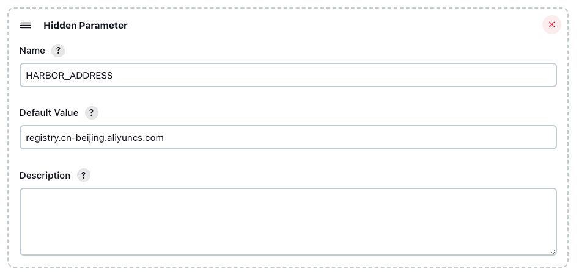
Task: Show help tooltip for Description
Action: (x=83, y=176)
